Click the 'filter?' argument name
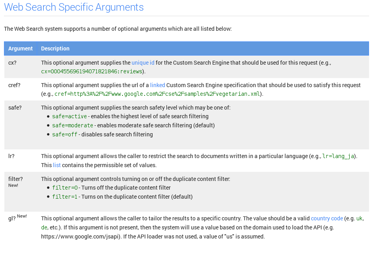The height and width of the screenshot is (257, 373). tap(15, 179)
